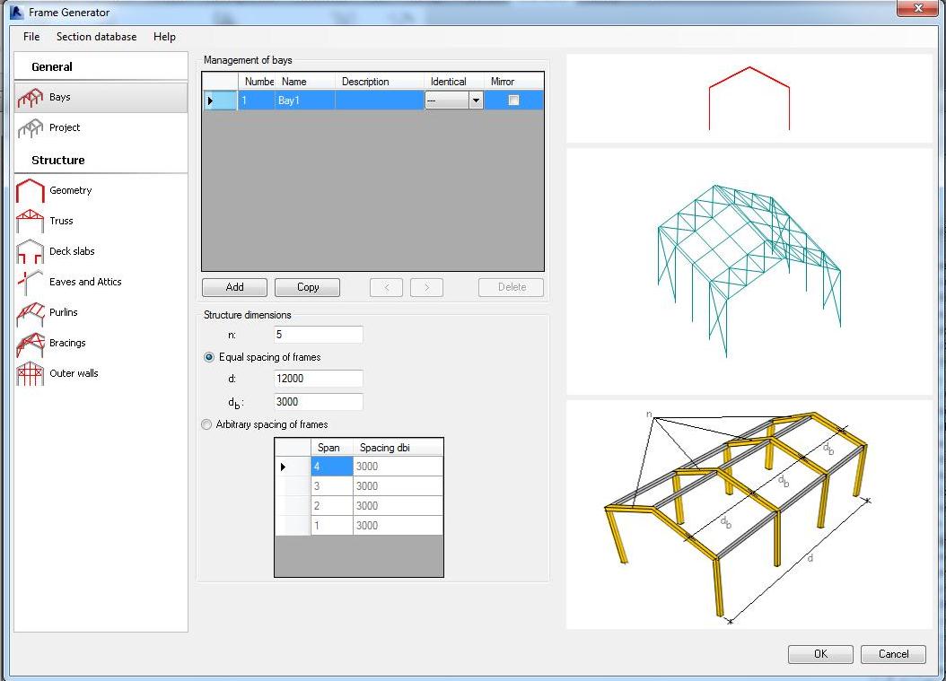Open the Section database menu
Image resolution: width=946 pixels, height=681 pixels.
pyautogui.click(x=96, y=37)
